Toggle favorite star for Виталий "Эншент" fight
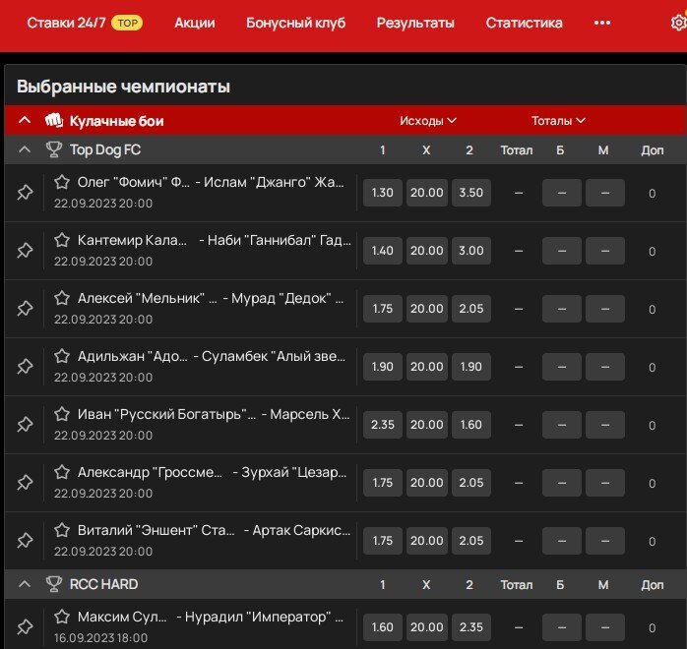 point(62,530)
